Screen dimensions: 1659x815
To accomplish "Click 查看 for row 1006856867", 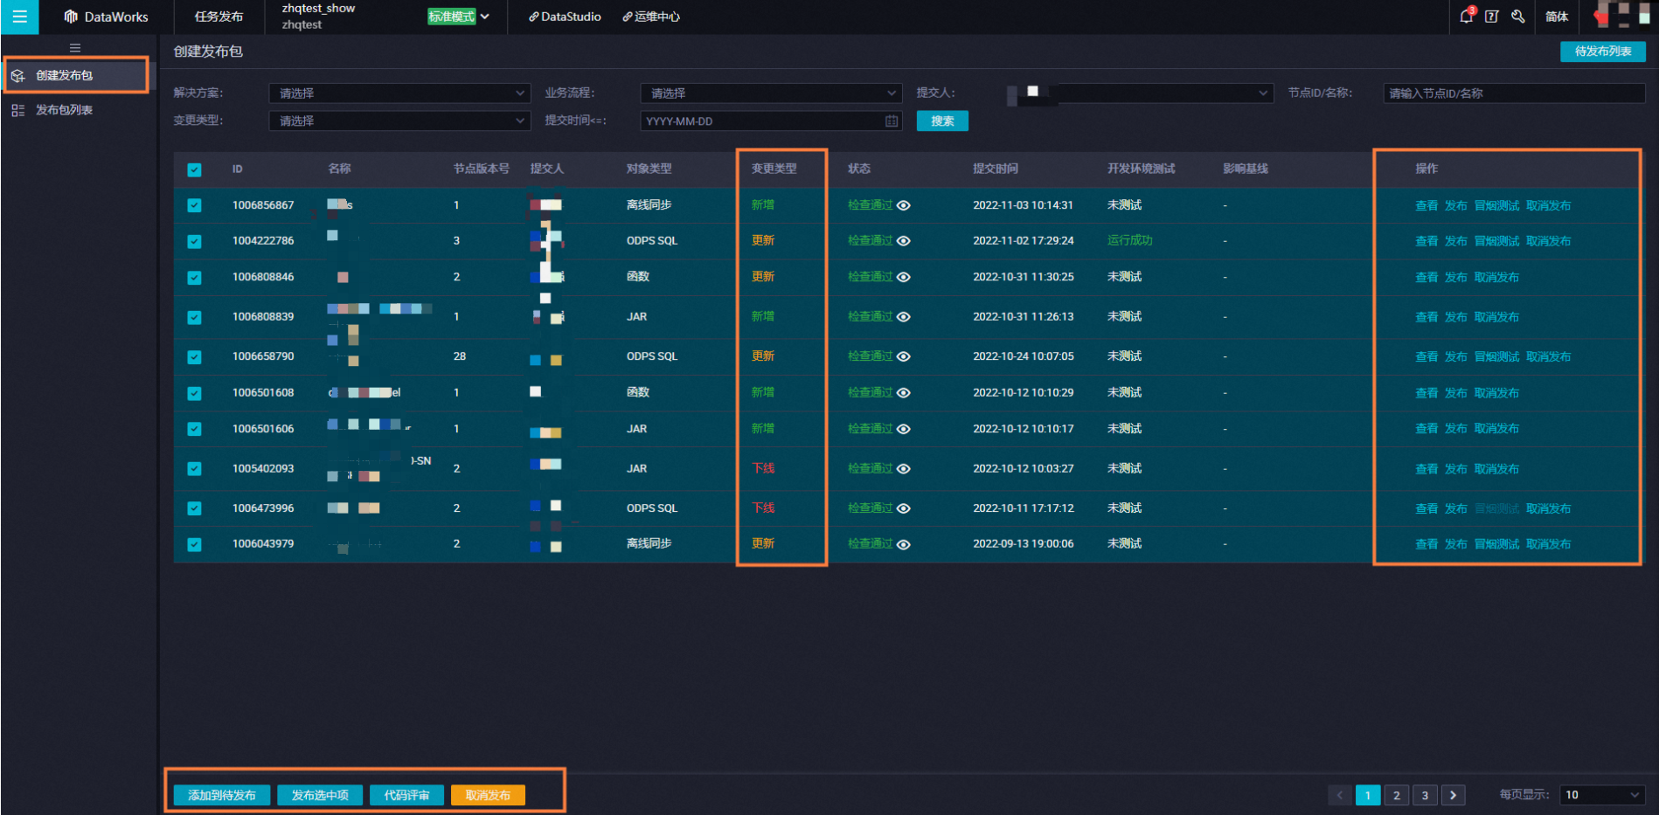I will tap(1426, 206).
